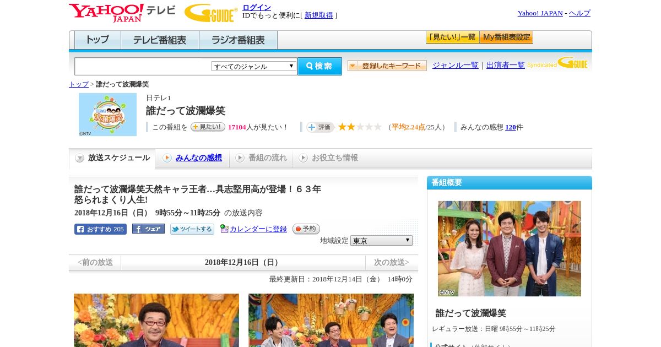The height and width of the screenshot is (347, 661).
Task: Open the ヘルプ link
Action: coord(579,13)
